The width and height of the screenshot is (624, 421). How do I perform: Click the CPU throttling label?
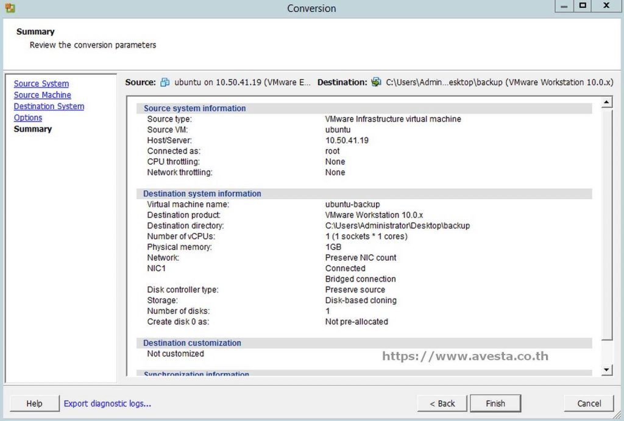[174, 162]
